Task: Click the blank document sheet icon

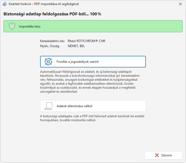Action: point(48,106)
